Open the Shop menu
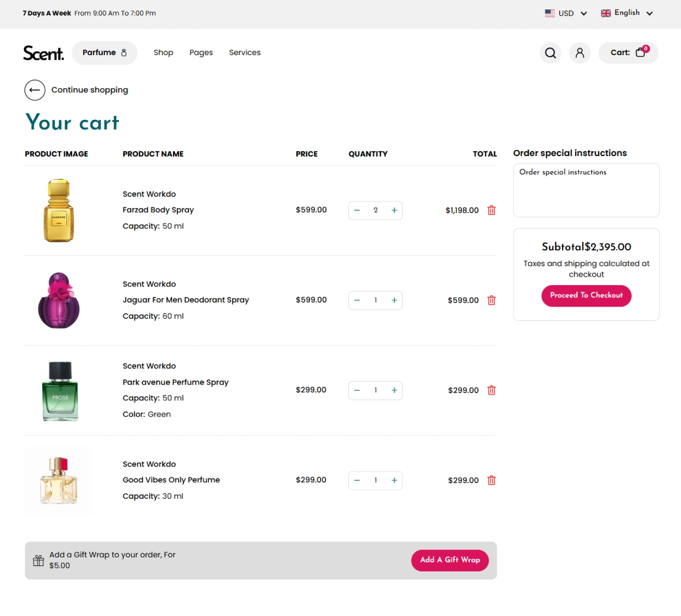Viewport: 681px width, 616px height. coord(163,53)
